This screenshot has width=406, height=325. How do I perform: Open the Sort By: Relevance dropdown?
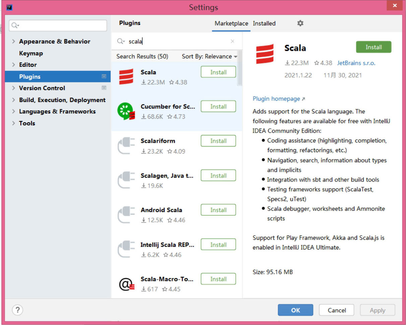point(210,57)
